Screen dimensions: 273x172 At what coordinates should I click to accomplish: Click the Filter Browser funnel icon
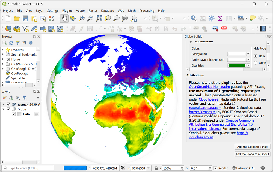tap(17, 43)
